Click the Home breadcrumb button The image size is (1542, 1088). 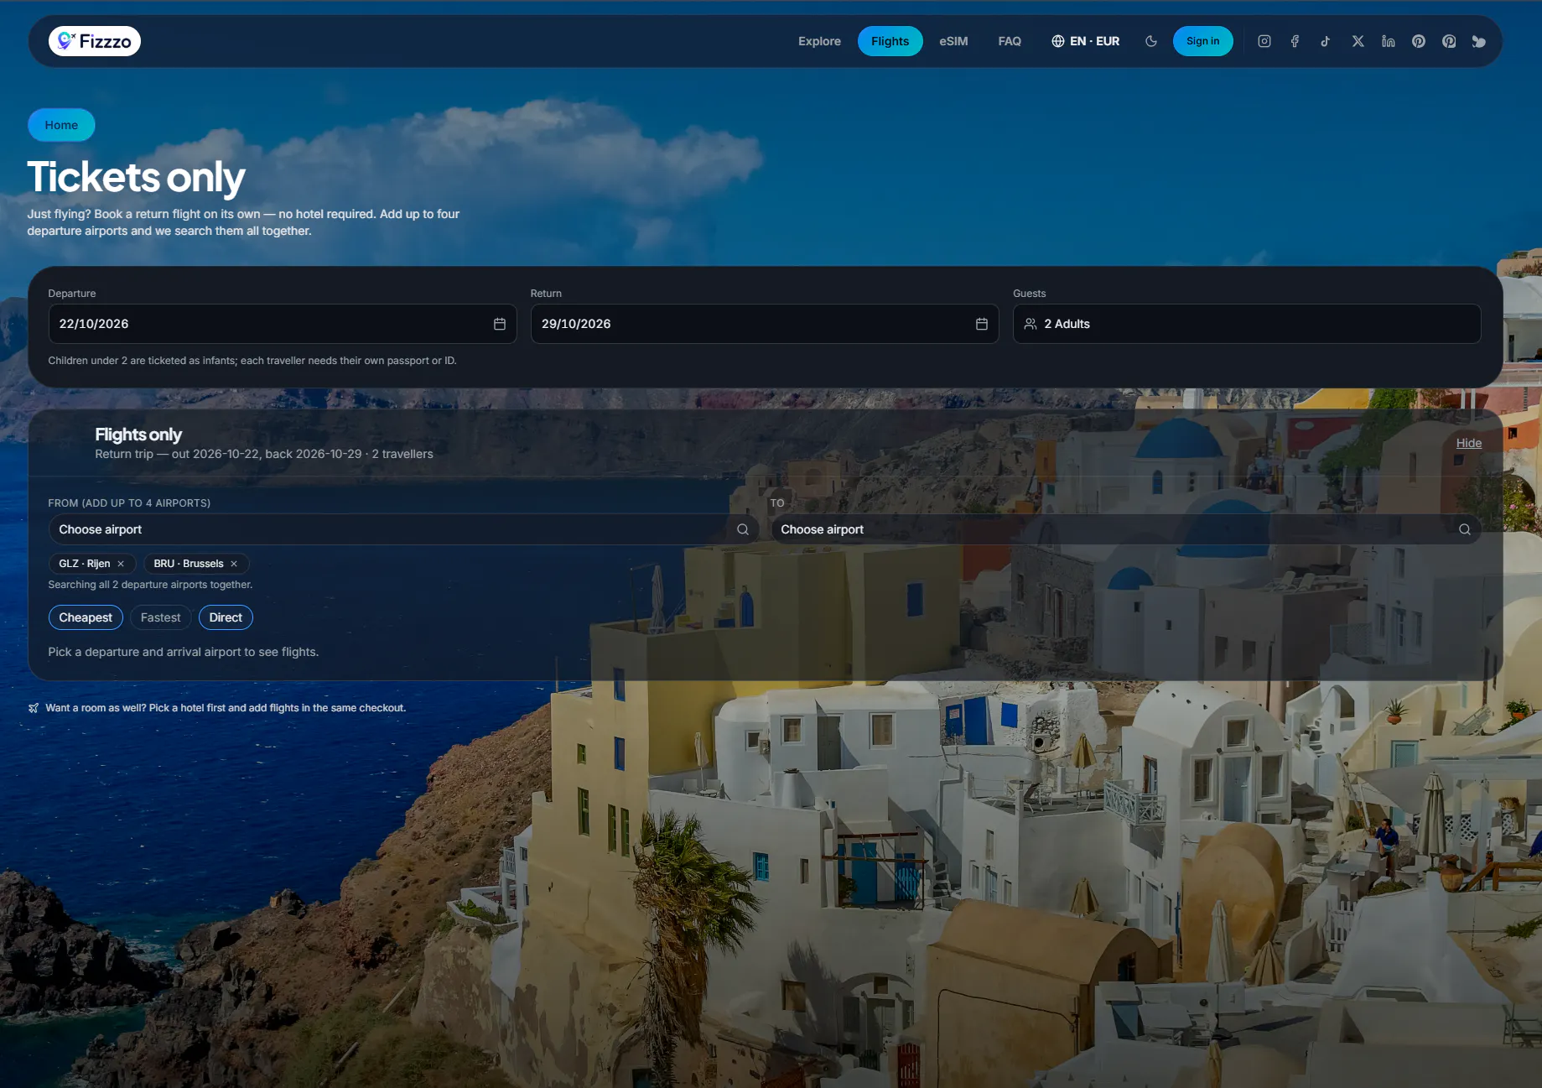61,125
